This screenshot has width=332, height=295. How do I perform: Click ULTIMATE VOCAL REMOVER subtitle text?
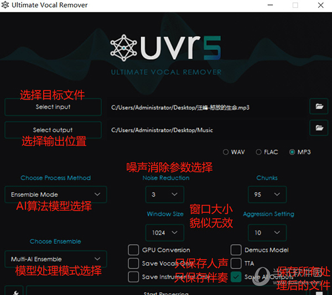166,72
